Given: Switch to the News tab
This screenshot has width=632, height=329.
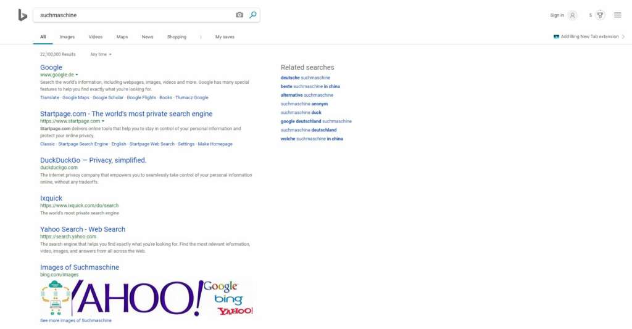Looking at the screenshot, I should click(148, 36).
